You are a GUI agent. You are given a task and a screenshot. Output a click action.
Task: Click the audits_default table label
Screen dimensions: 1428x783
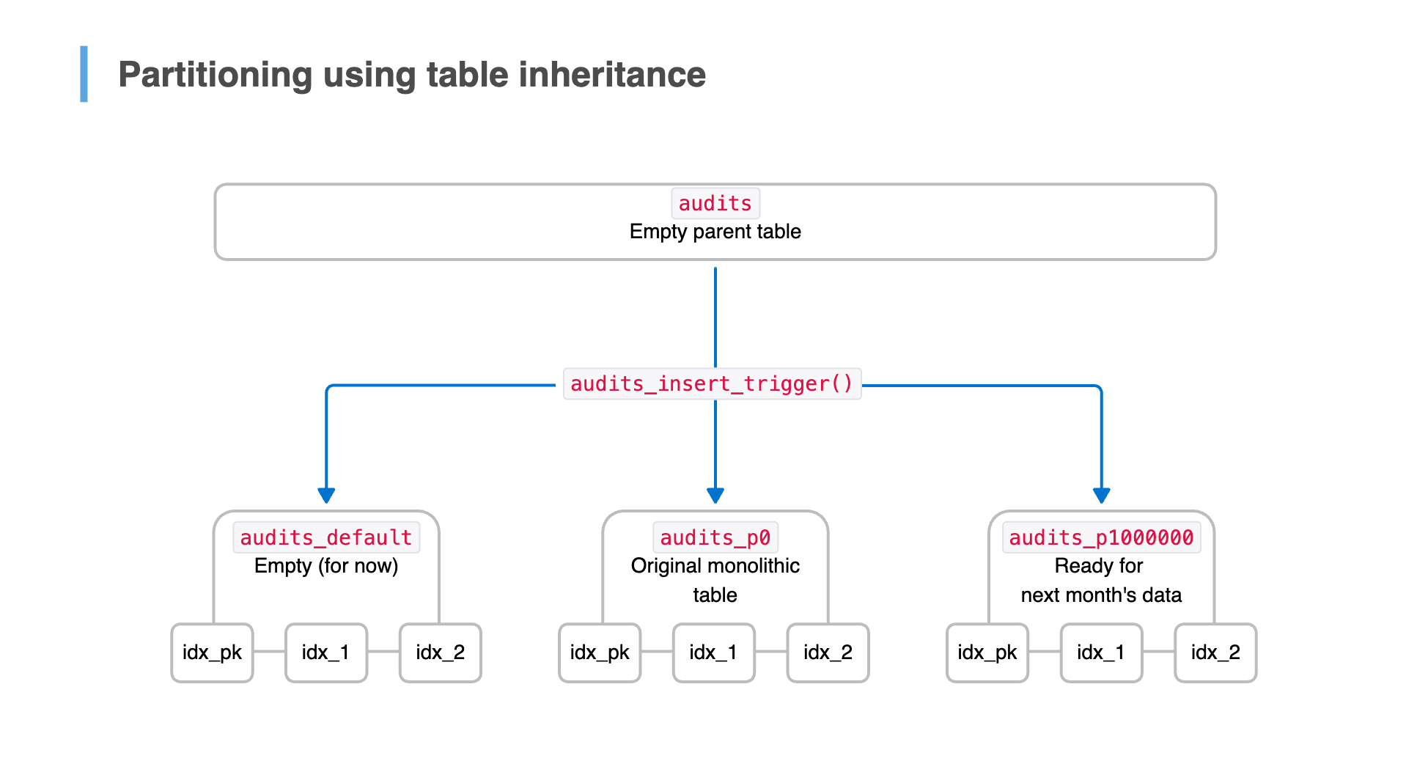tap(326, 537)
